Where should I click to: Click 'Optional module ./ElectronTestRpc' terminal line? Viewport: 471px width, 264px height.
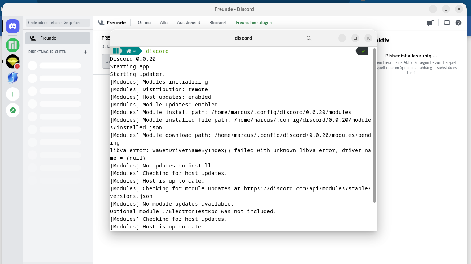[193, 211]
